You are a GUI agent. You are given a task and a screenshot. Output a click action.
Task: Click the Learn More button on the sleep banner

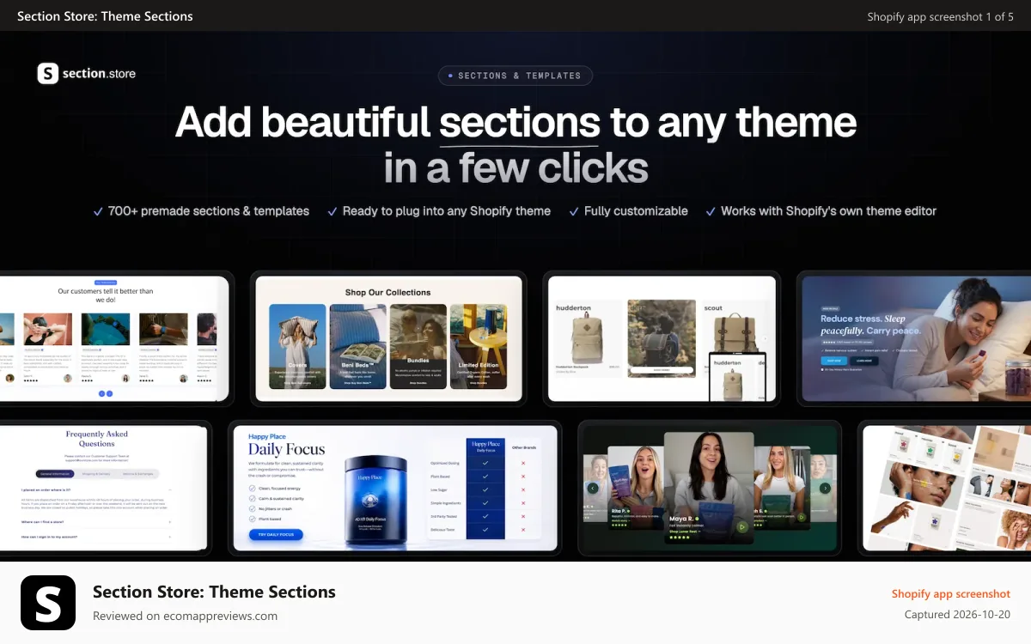tap(864, 361)
